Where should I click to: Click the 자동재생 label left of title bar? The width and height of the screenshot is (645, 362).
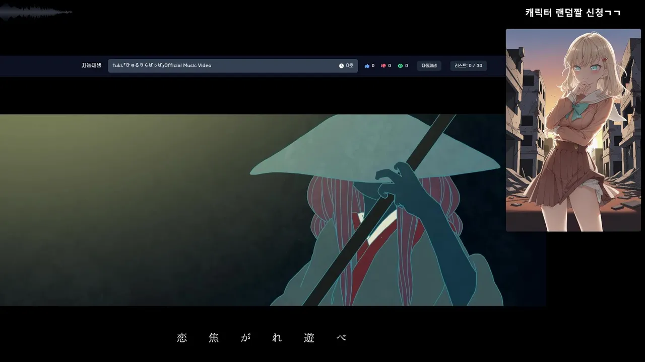point(91,65)
